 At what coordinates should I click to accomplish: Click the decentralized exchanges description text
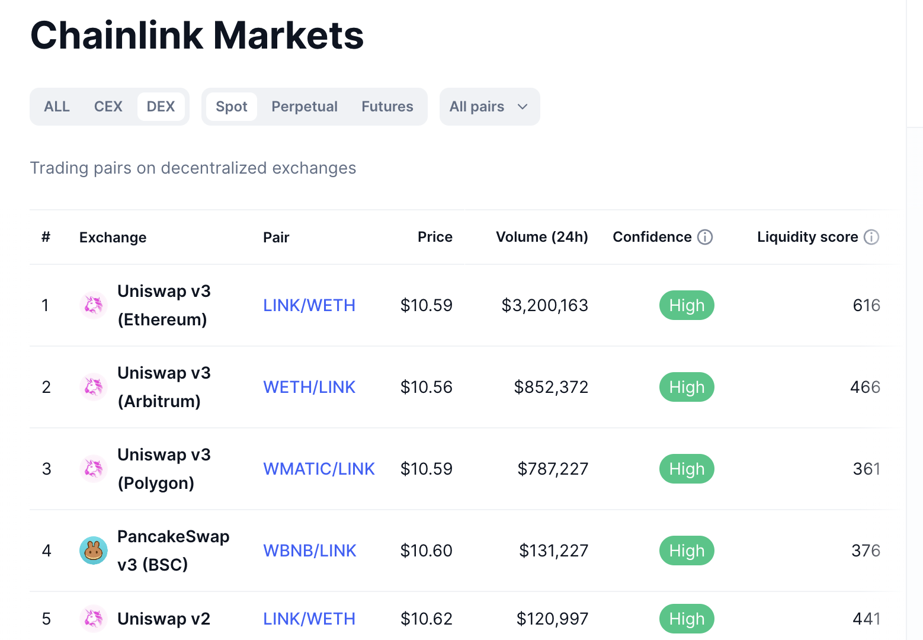tap(193, 168)
